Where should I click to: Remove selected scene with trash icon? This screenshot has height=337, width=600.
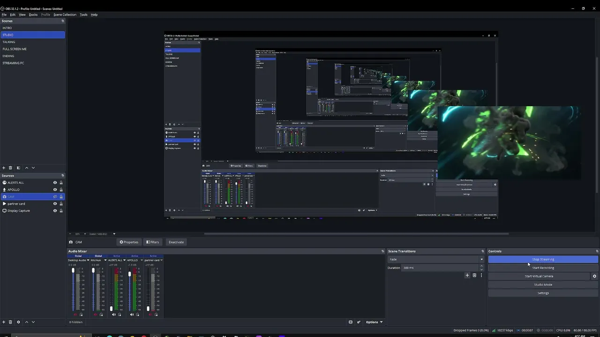(10, 168)
